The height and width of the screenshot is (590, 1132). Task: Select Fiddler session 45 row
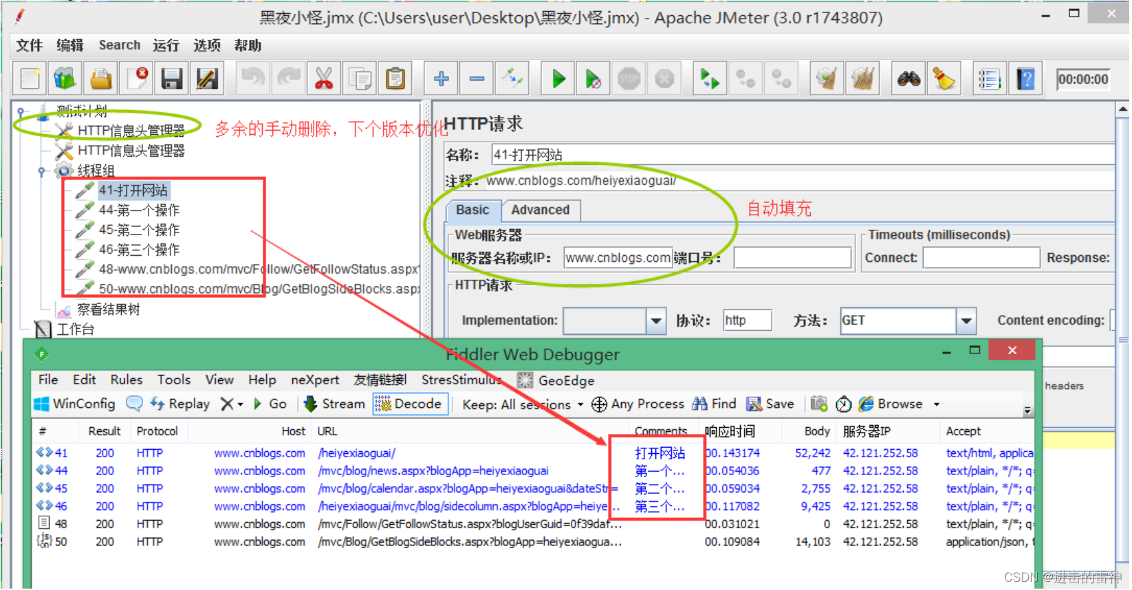click(x=533, y=488)
